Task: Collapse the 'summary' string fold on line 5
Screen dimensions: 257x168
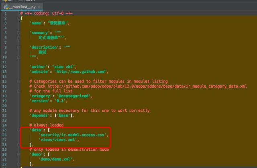Action: [19, 33]
